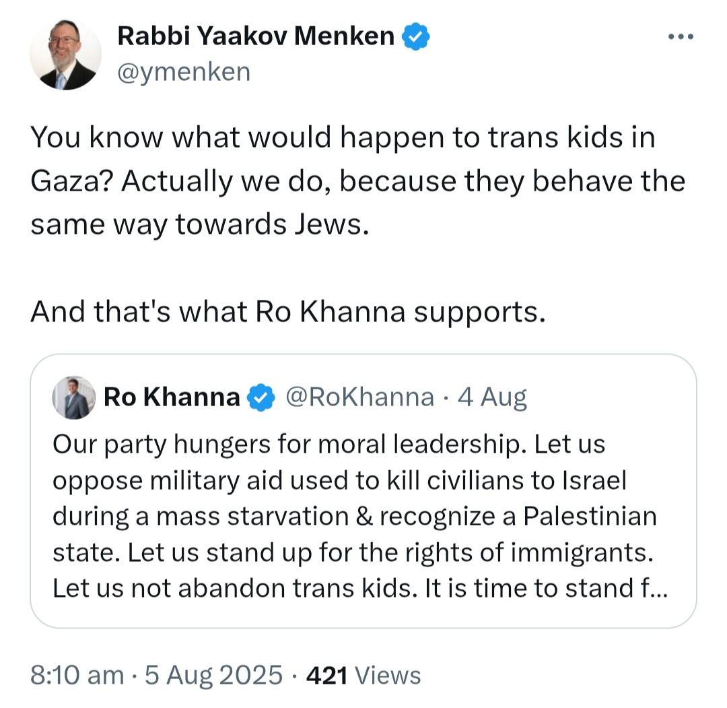Screen dimensions: 727x708
Task: Click the "8:10 am" timestamp
Action: [x=77, y=675]
